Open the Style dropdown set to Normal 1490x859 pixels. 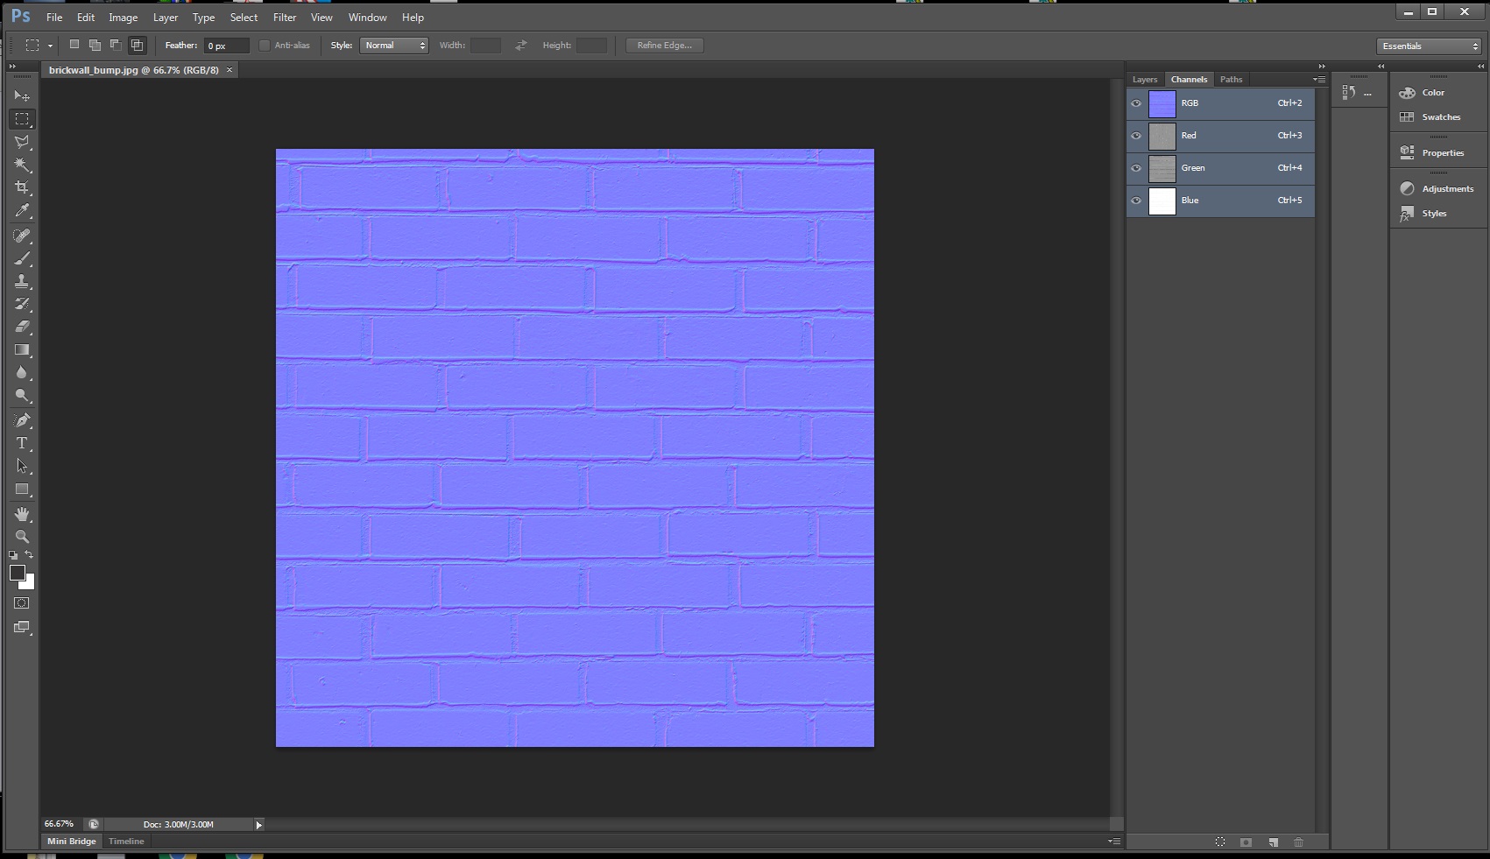393,45
